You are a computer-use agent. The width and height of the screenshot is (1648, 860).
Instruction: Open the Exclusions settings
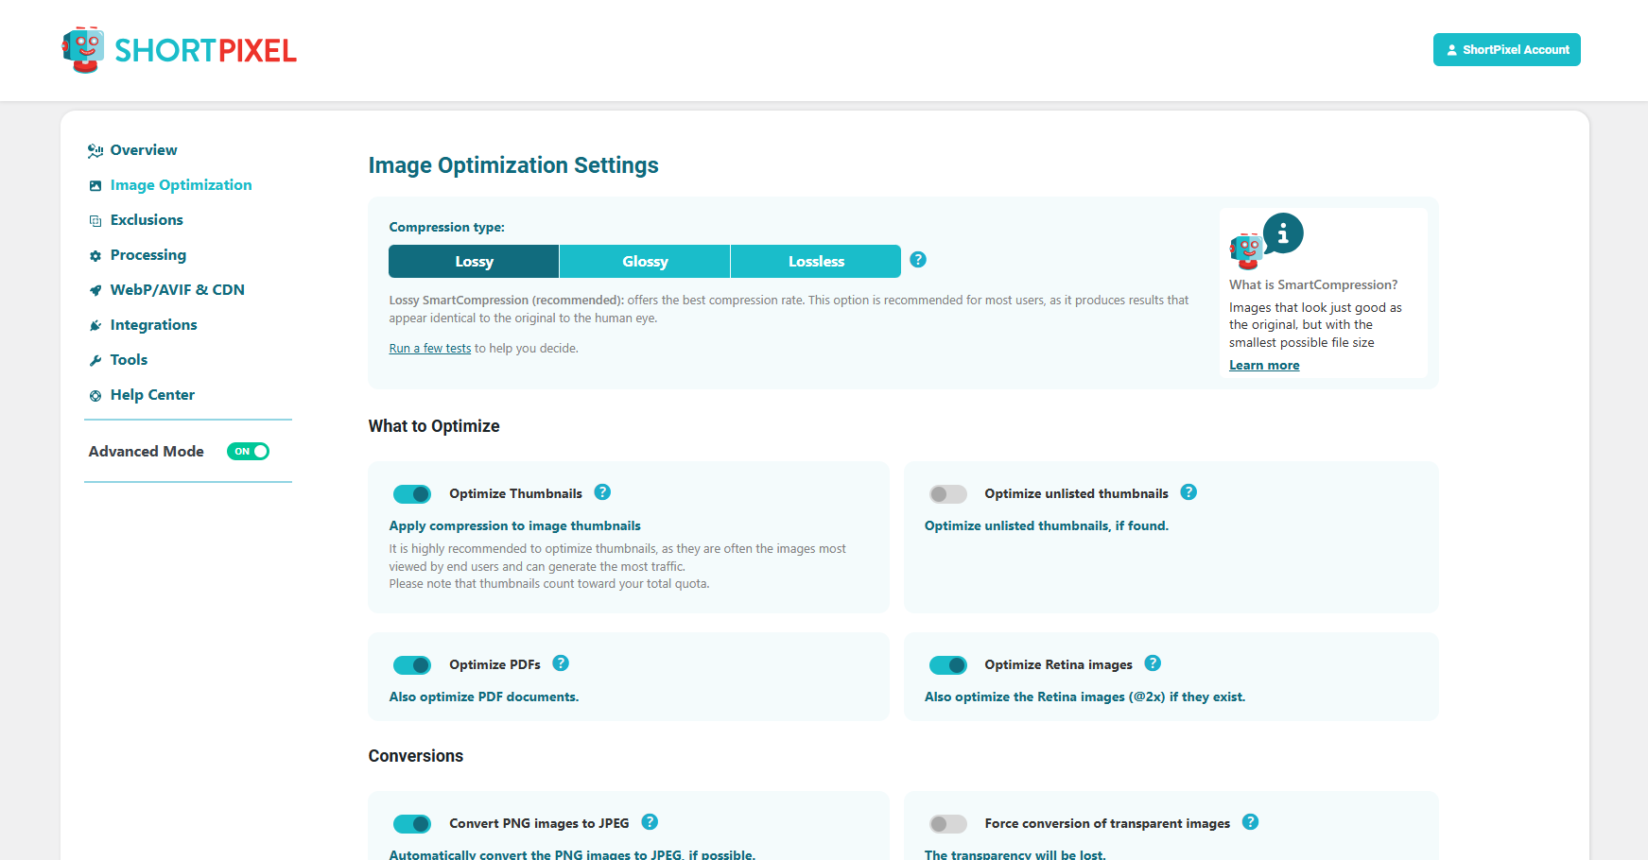point(147,220)
